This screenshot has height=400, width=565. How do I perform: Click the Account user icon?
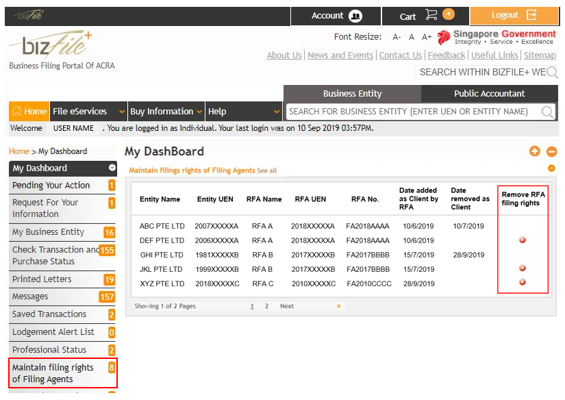click(x=355, y=16)
